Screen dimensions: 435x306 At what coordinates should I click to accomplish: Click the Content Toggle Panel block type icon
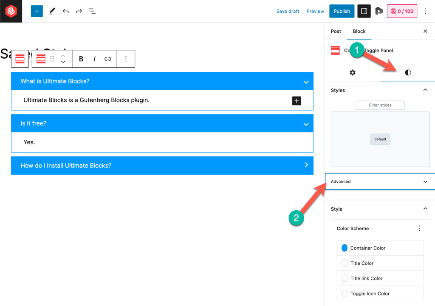[41, 59]
